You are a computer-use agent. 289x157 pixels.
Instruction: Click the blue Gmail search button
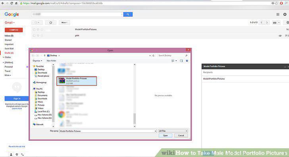[128, 14]
